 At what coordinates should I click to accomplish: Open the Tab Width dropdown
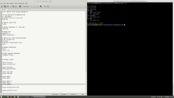pyautogui.click(x=64, y=94)
